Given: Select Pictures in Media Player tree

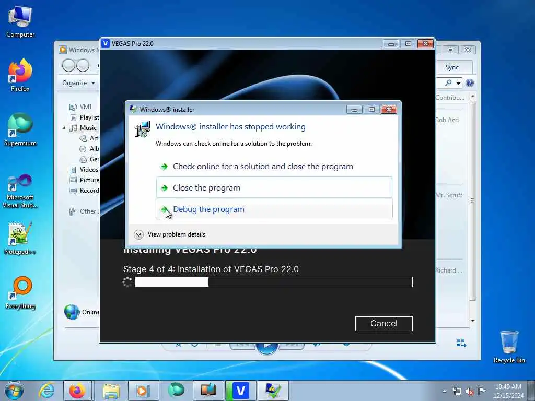Looking at the screenshot, I should pos(84,180).
